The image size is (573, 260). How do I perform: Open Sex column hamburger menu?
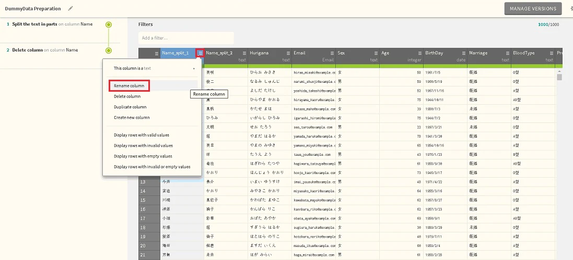376,53
